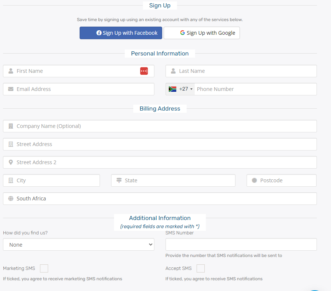The width and height of the screenshot is (331, 291).
Task: Tick the Marketing SMS checkbox
Action: click(x=44, y=268)
